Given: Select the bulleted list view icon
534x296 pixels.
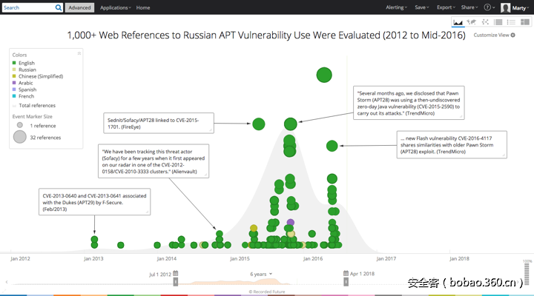Looking at the screenshot, I should (511, 22).
